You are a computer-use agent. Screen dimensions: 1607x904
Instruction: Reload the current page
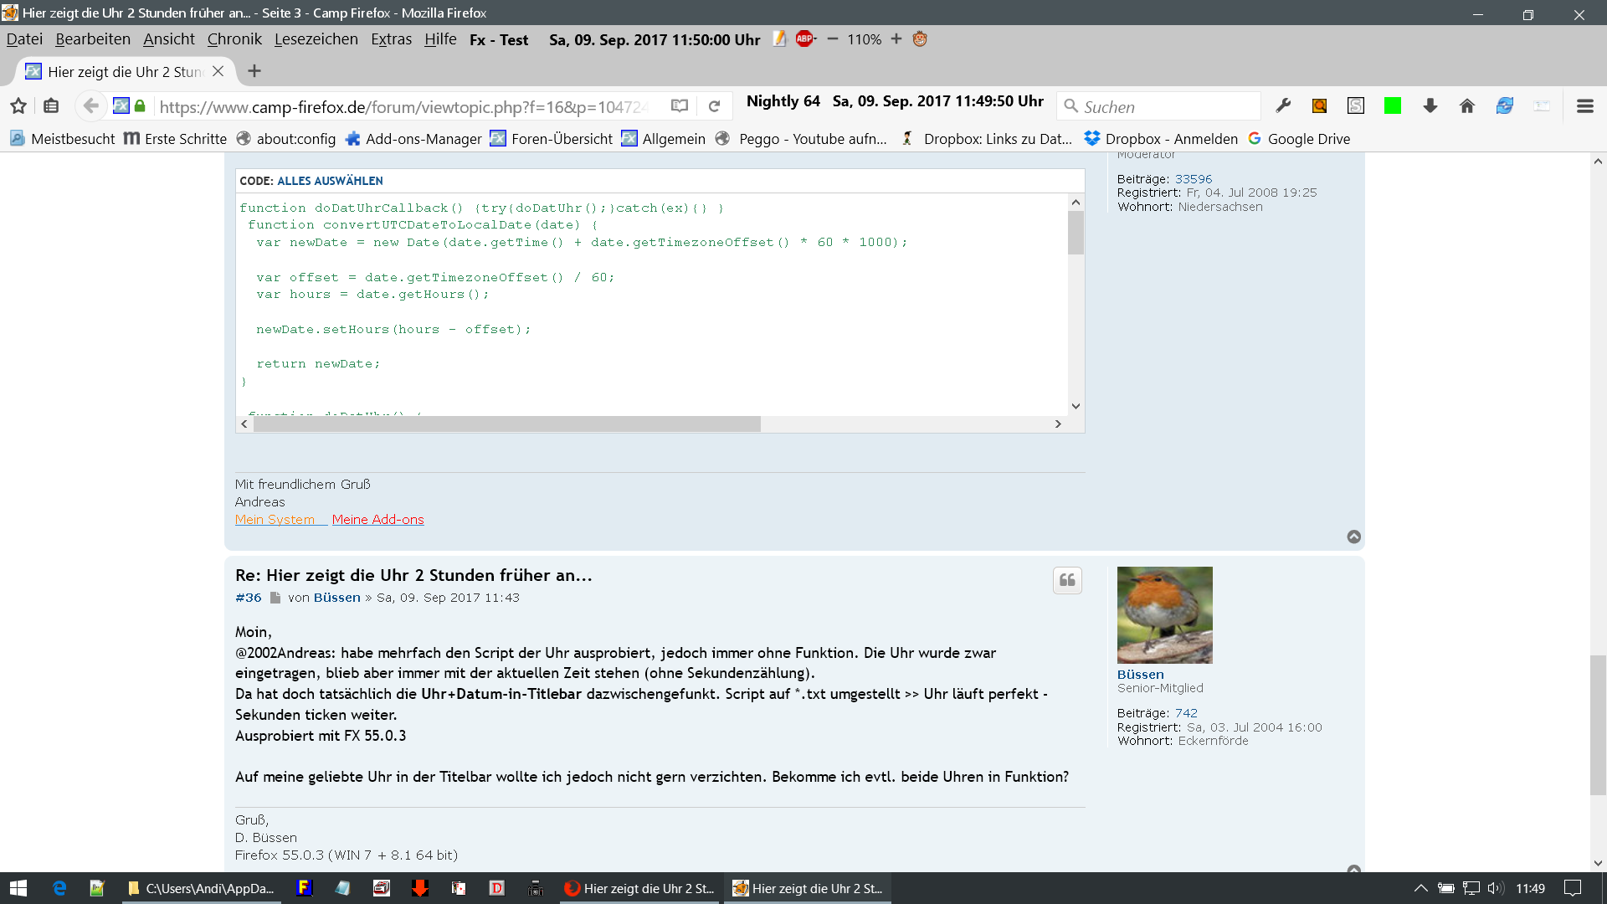[x=714, y=106]
